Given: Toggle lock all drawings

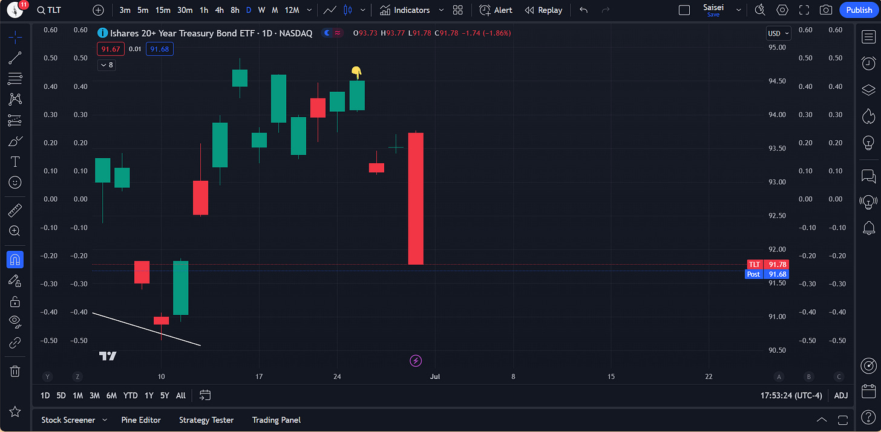Looking at the screenshot, I should pos(15,301).
